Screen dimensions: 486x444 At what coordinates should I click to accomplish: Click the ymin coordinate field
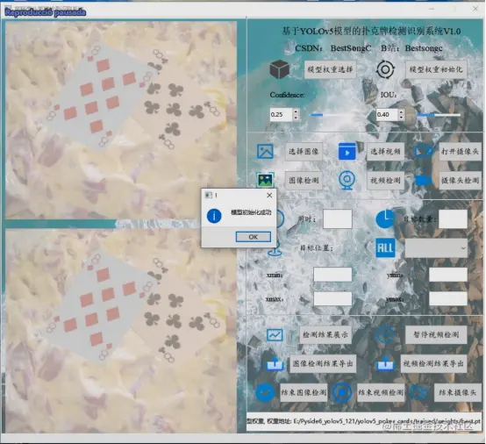pyautogui.click(x=448, y=275)
